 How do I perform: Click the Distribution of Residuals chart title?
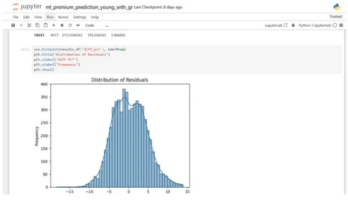119,80
